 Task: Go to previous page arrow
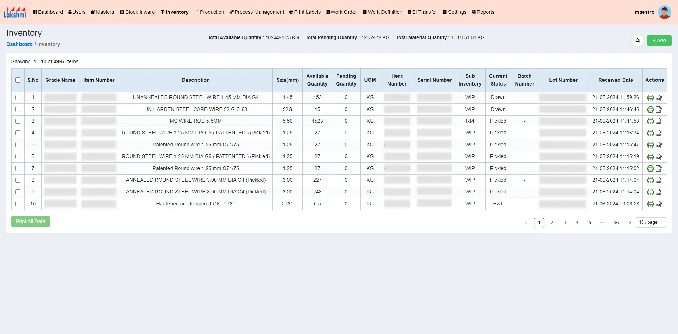pos(526,223)
